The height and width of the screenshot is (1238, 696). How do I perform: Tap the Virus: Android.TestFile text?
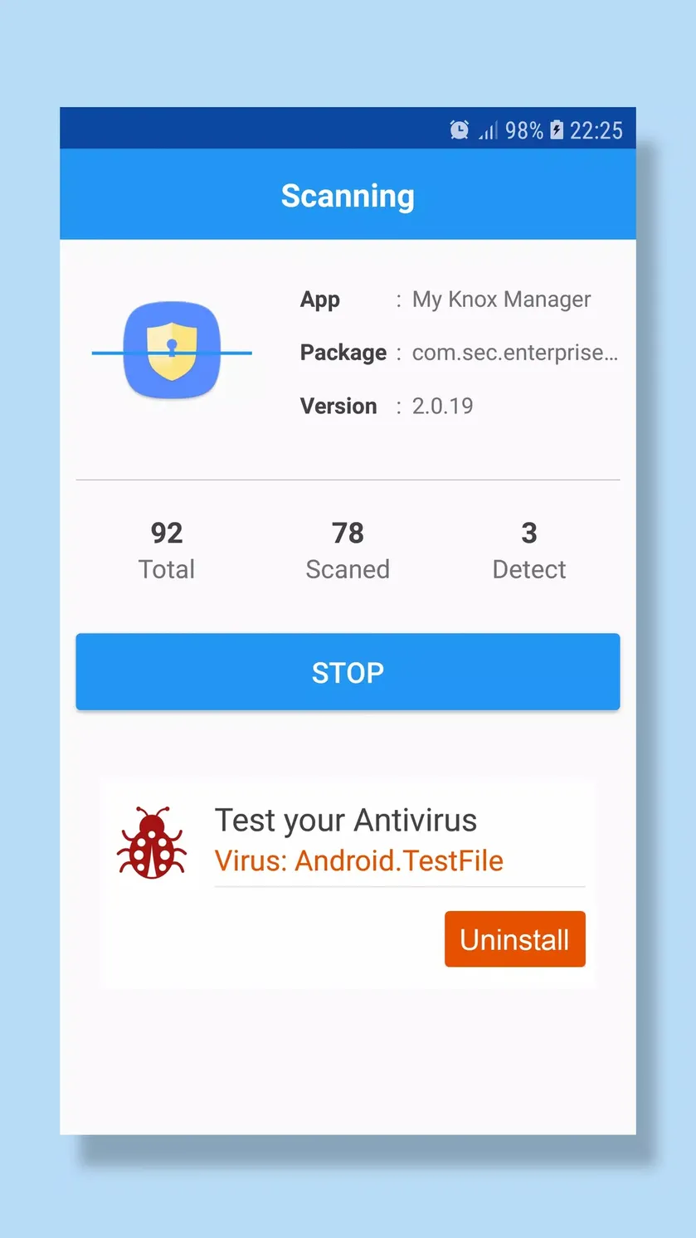[x=359, y=860]
